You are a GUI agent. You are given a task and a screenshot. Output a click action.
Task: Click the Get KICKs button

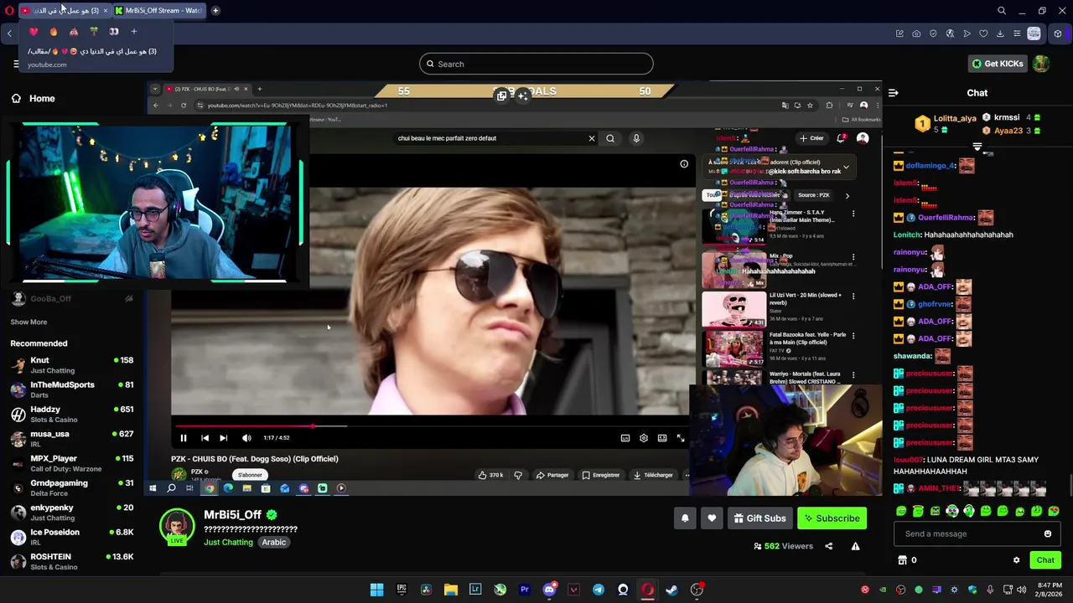[x=997, y=64]
